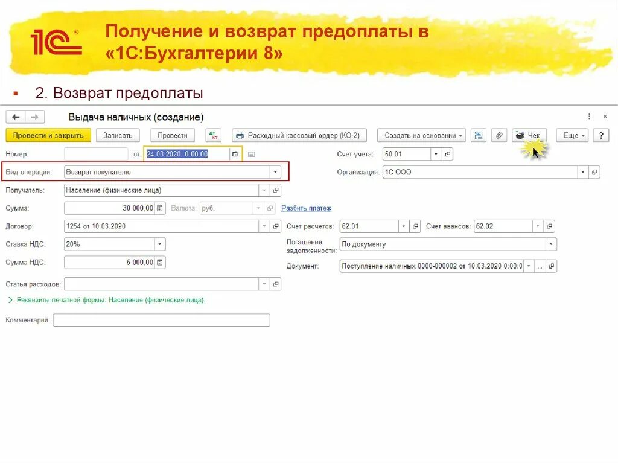Expand Получатель dropdown arrow

pos(264,190)
